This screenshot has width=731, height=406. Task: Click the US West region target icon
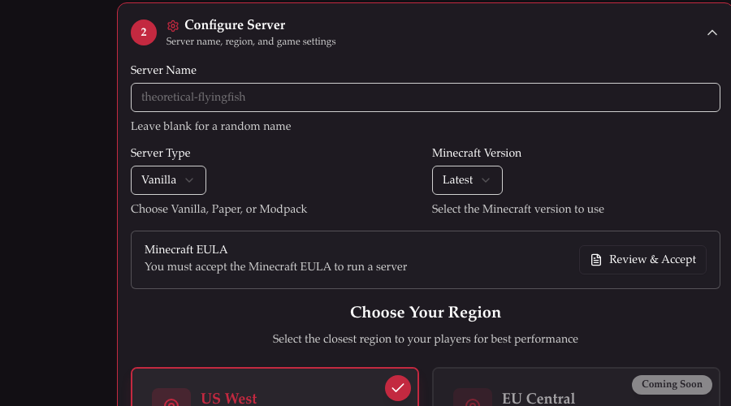(x=171, y=400)
